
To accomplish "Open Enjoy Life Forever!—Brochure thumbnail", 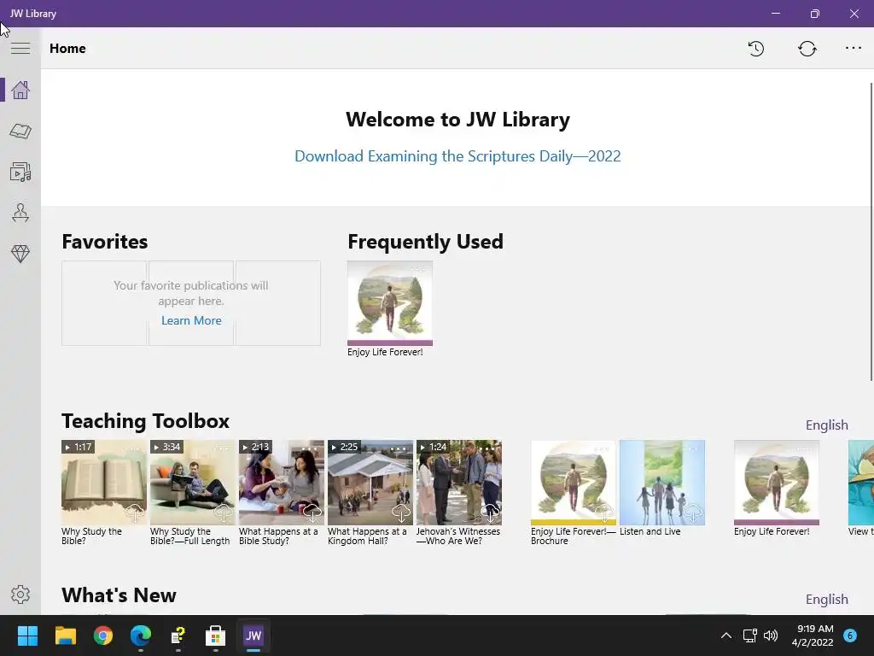I will (x=574, y=483).
